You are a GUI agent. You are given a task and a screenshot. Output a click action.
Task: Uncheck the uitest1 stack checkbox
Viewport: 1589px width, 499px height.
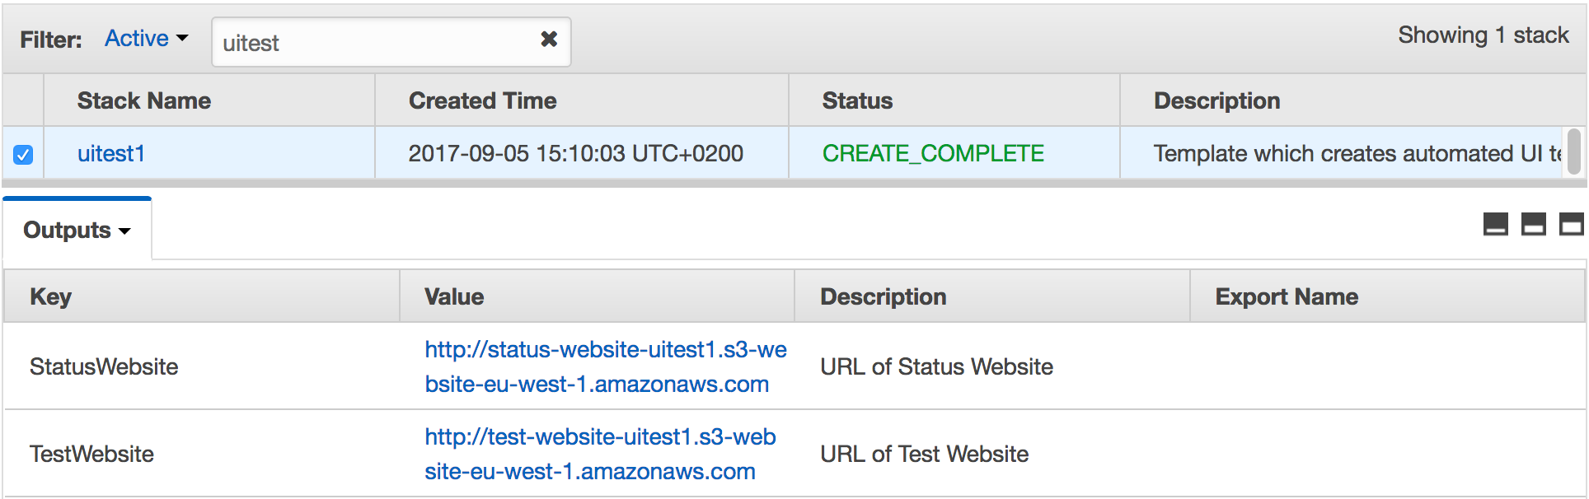23,154
